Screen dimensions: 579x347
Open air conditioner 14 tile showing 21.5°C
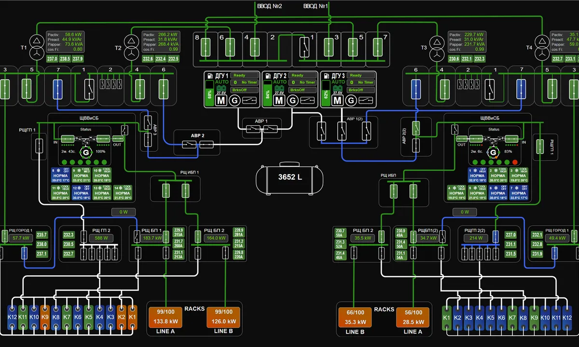[123, 192]
